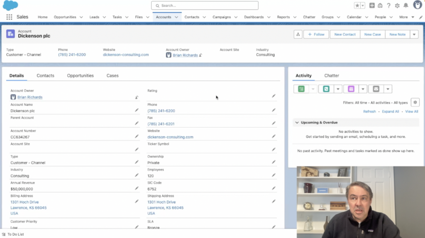Image resolution: width=425 pixels, height=238 pixels.
Task: Click the global Search field
Action: click(205, 5)
